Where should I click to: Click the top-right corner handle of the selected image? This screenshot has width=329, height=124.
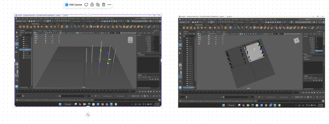161,15
